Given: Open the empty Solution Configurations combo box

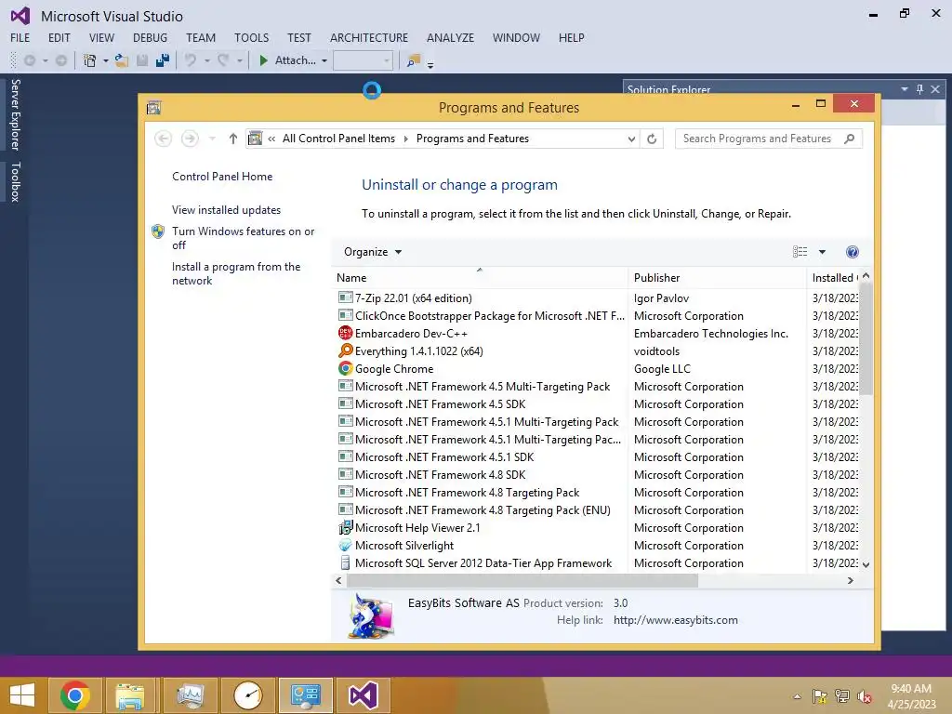Looking at the screenshot, I should [x=363, y=60].
